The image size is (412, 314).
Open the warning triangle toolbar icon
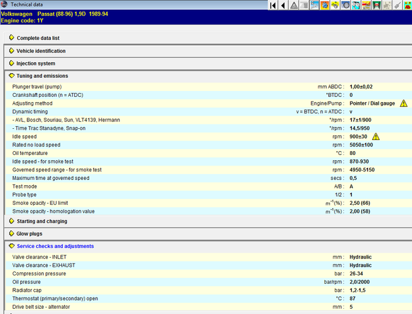coord(293,5)
